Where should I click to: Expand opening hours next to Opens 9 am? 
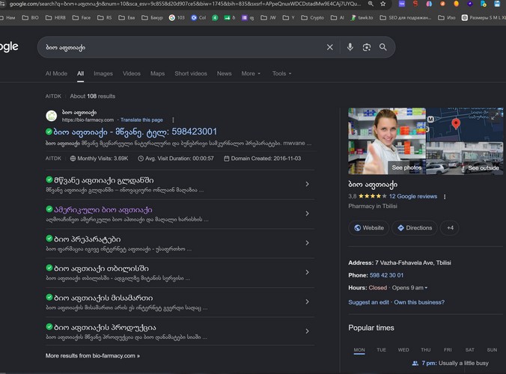coord(426,288)
